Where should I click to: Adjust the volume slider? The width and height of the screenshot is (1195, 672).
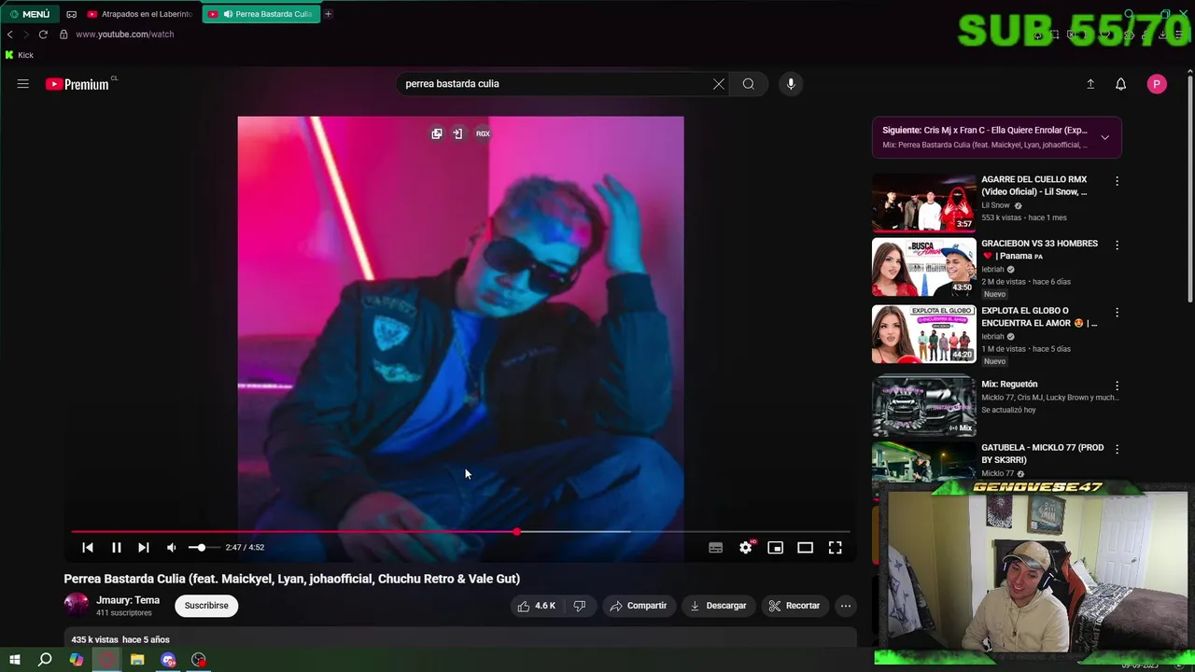point(203,548)
